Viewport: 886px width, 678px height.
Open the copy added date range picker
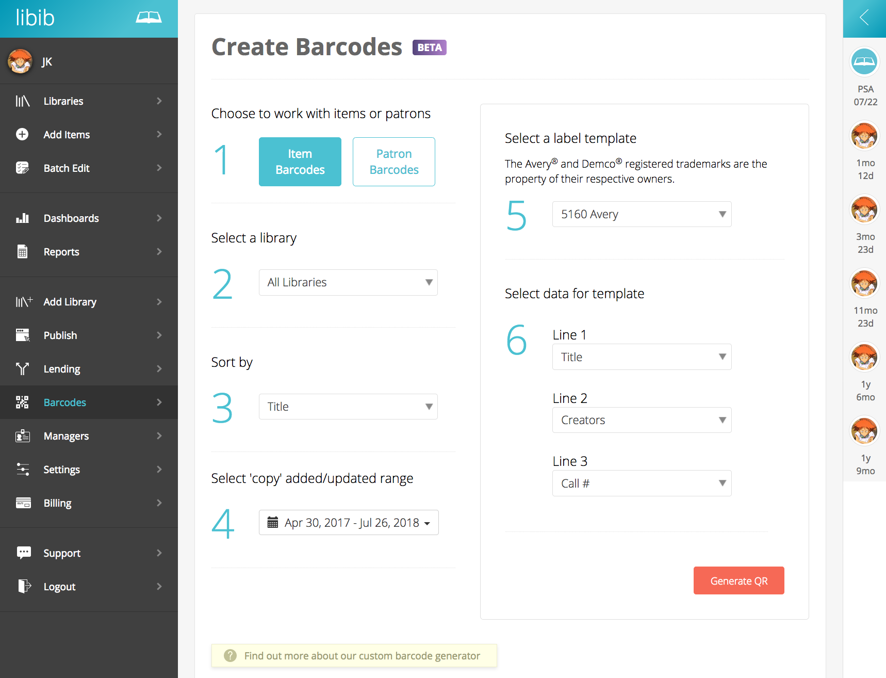349,523
